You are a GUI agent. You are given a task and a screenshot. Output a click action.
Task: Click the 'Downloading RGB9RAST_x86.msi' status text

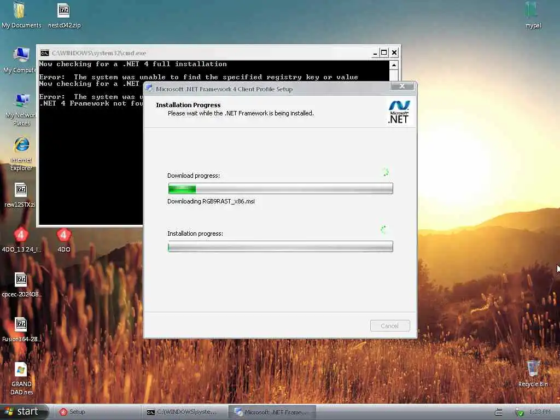(x=211, y=201)
